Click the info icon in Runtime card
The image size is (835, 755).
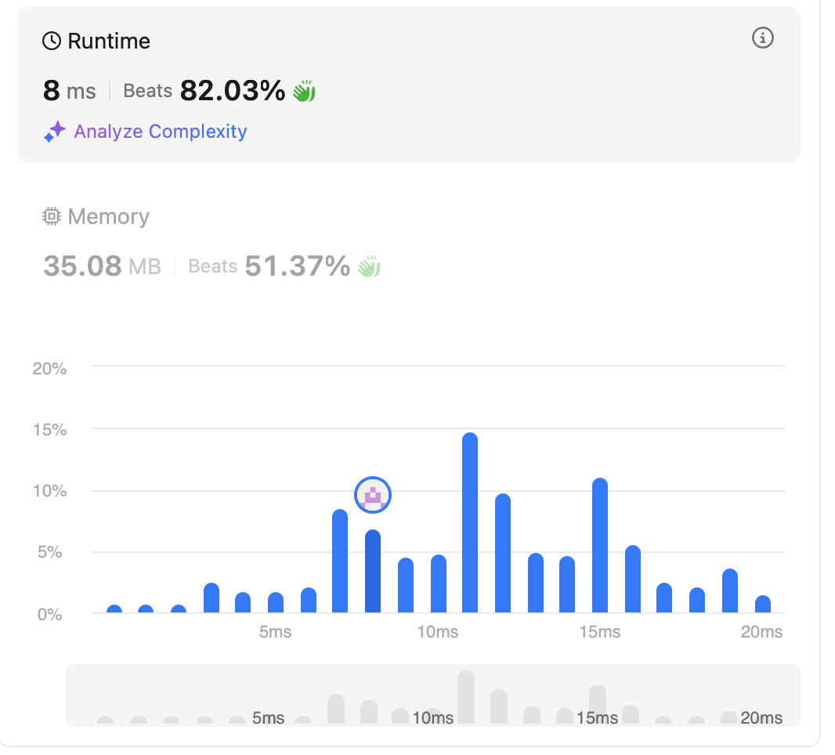[x=762, y=38]
